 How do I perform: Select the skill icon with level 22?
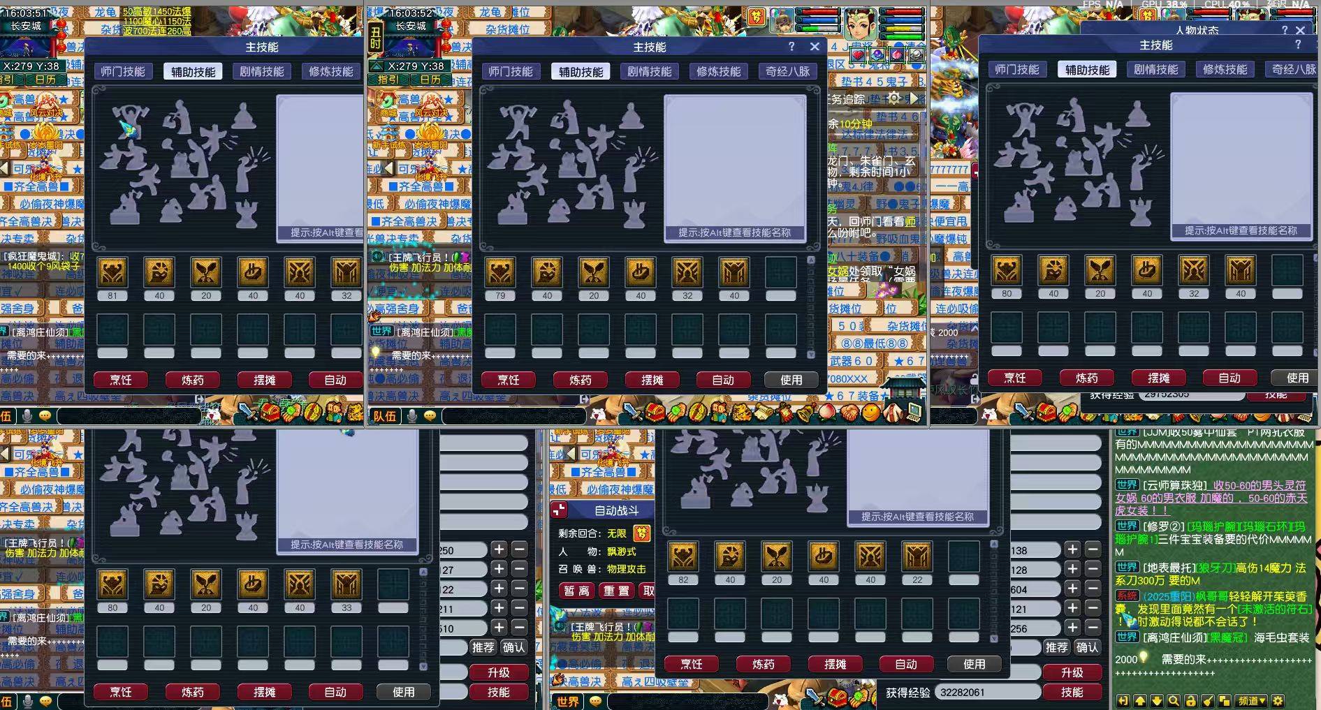pos(917,556)
